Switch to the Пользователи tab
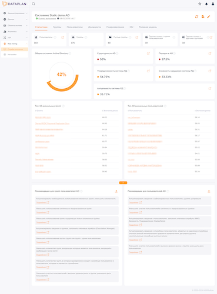 tap(75, 27)
